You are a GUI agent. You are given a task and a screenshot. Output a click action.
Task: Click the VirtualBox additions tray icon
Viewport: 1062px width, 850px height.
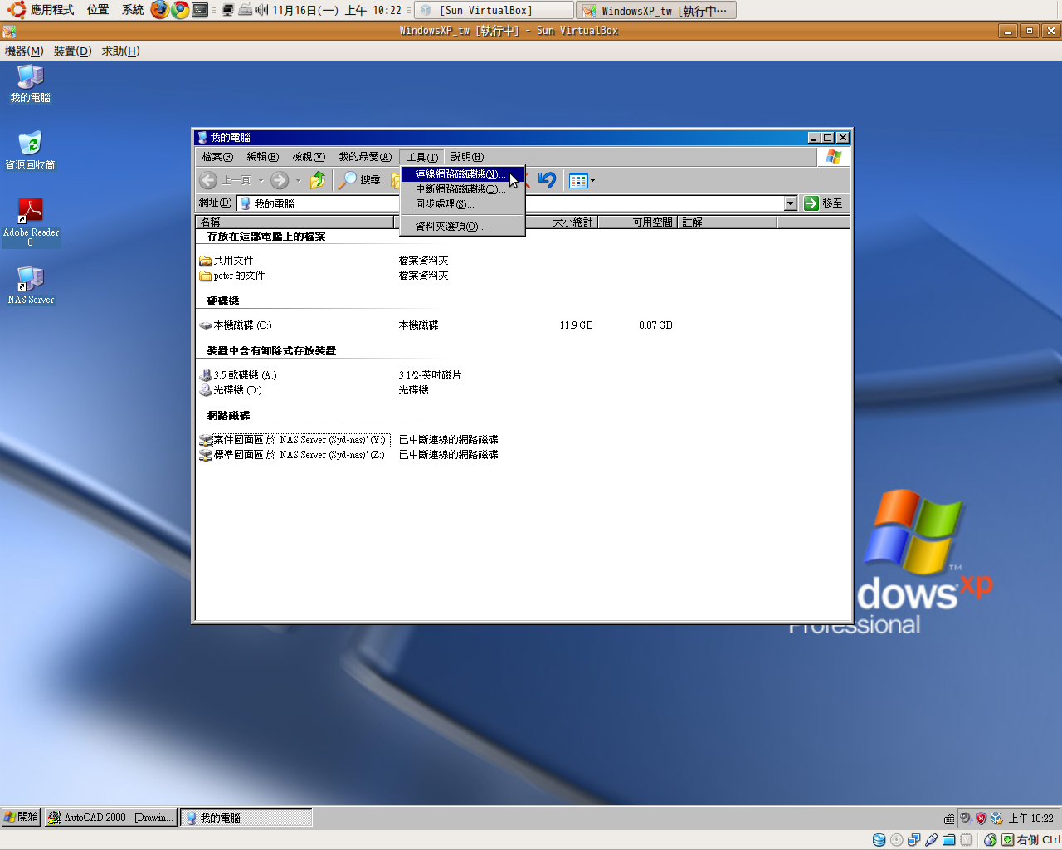pyautogui.click(x=996, y=818)
